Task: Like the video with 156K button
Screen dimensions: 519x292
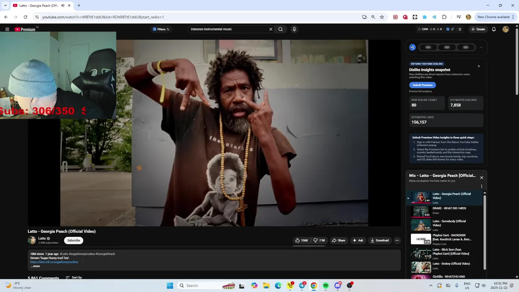Action: pos(301,240)
